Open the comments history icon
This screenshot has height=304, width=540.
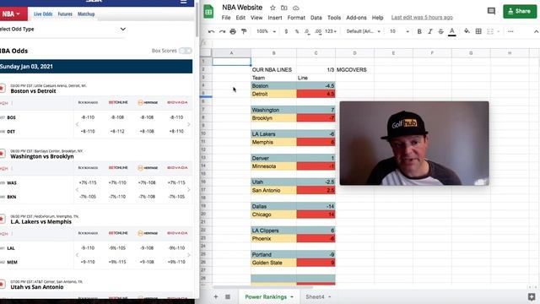coord(491,11)
